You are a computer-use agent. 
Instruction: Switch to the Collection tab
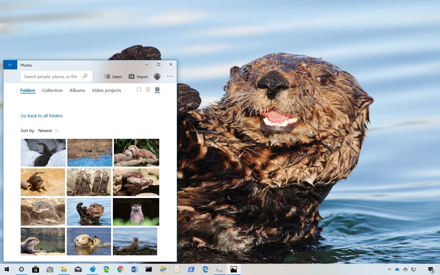point(52,90)
